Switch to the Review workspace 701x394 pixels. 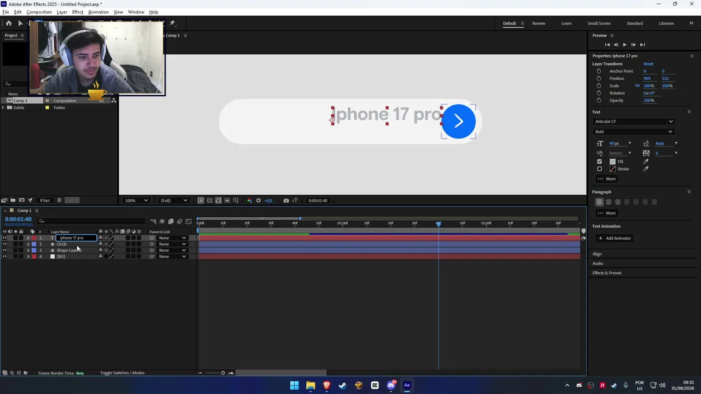[538, 24]
